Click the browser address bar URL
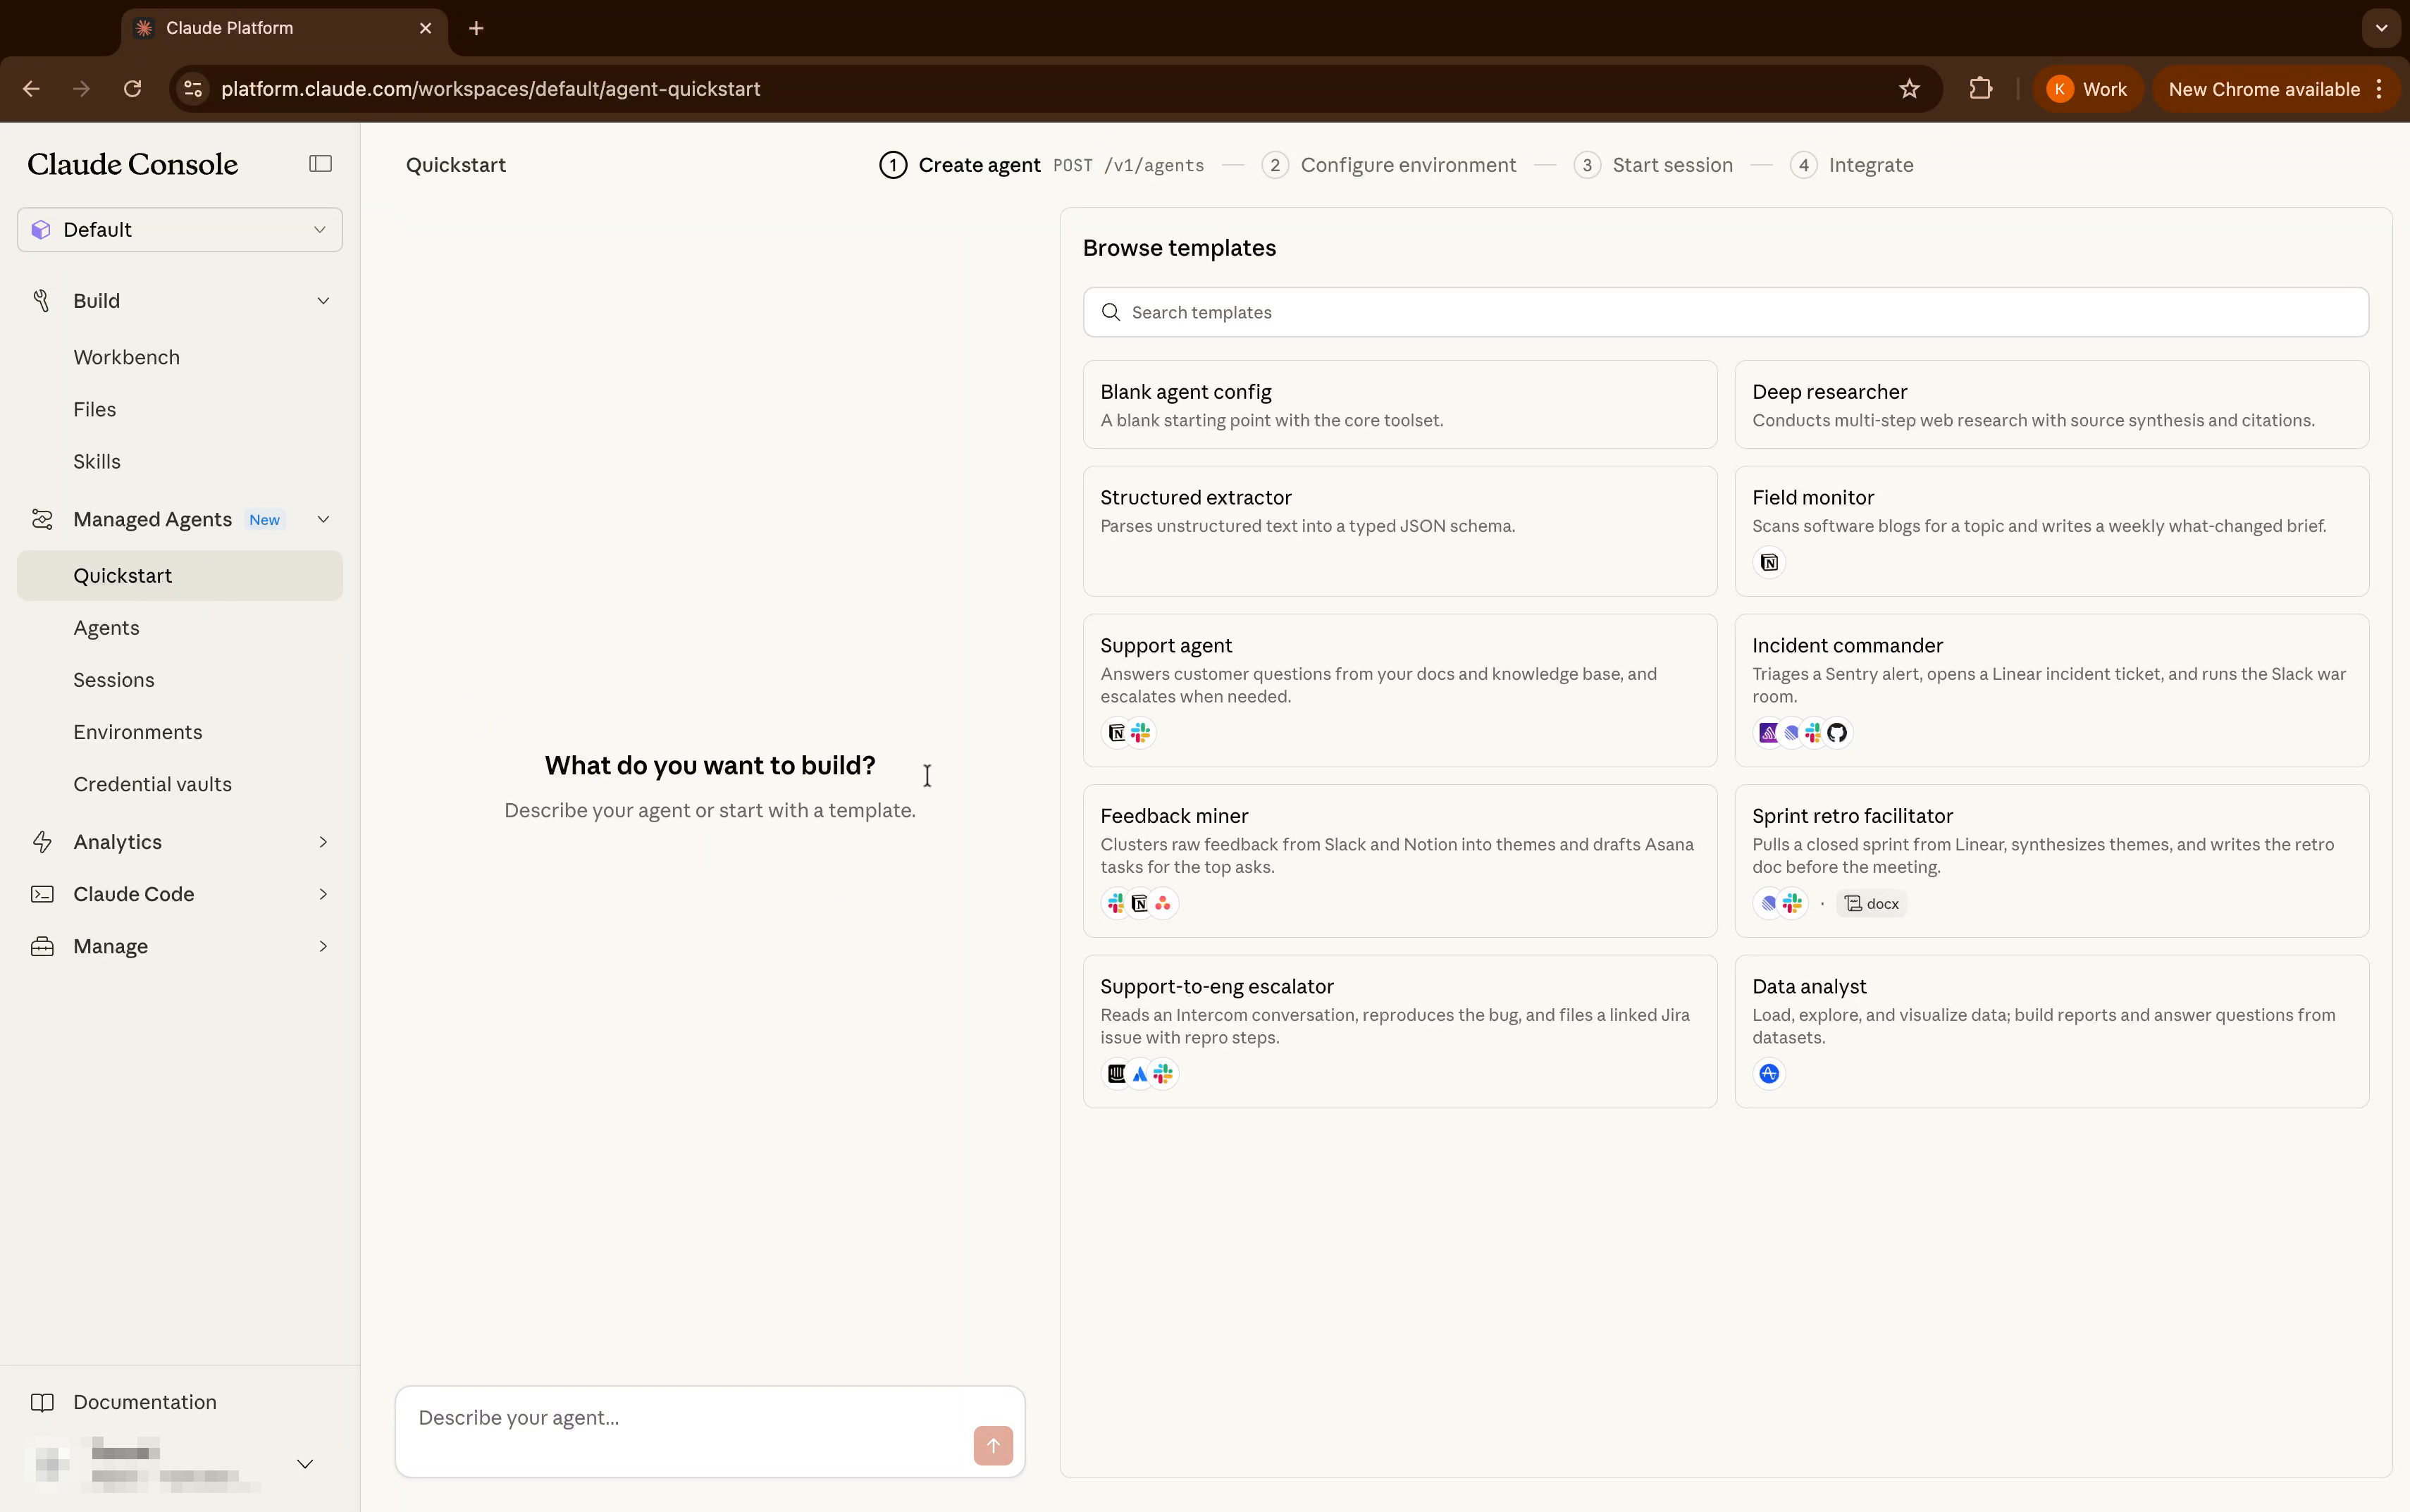Viewport: 2410px width, 1512px height. pyautogui.click(x=490, y=89)
